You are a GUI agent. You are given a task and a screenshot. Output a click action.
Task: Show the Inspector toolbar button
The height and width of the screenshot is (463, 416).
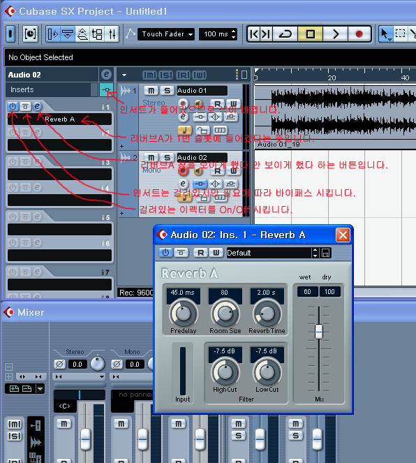coord(53,34)
